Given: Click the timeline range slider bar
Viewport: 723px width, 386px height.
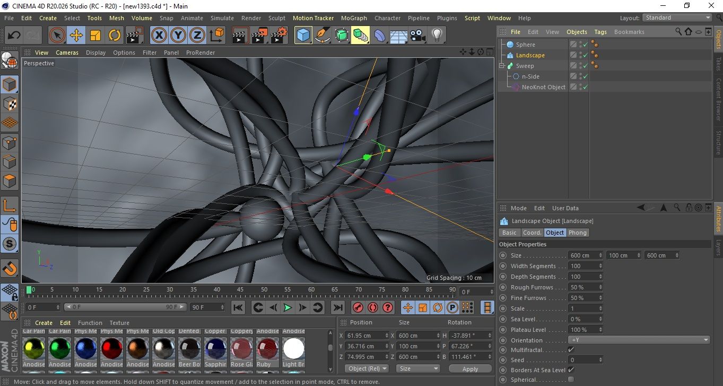Looking at the screenshot, I should click(126, 307).
